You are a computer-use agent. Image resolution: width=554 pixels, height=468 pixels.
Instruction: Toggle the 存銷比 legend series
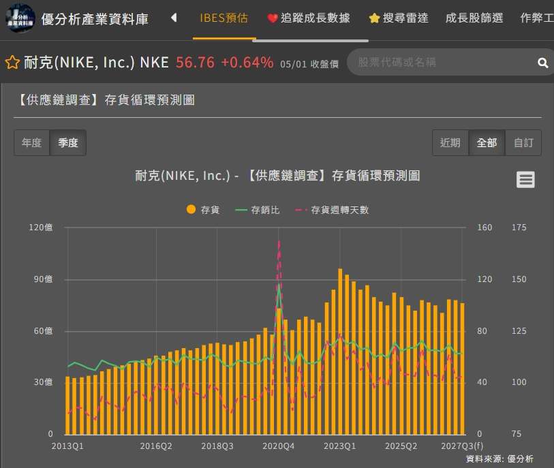pyautogui.click(x=257, y=210)
